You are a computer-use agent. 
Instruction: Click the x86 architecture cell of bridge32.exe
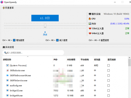[82, 91]
